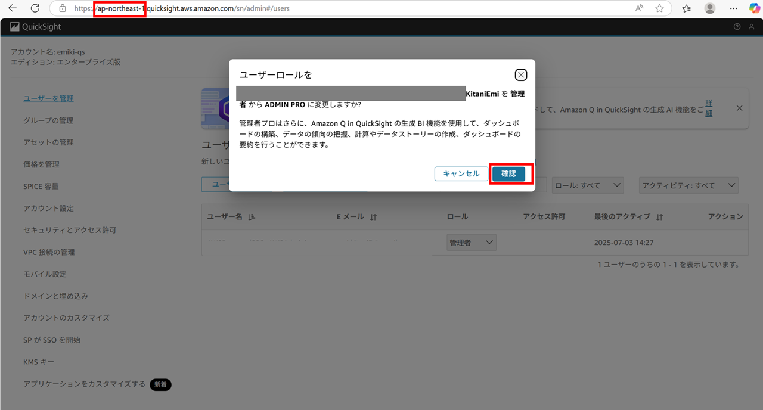763x410 pixels.
Task: Open モバイル設定 in the sidebar
Action: pyautogui.click(x=45, y=274)
